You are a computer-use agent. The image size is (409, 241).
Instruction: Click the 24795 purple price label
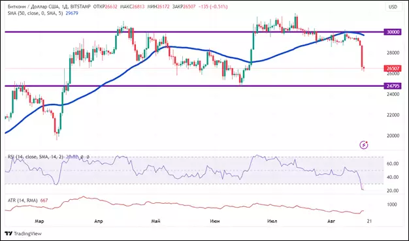pos(393,86)
